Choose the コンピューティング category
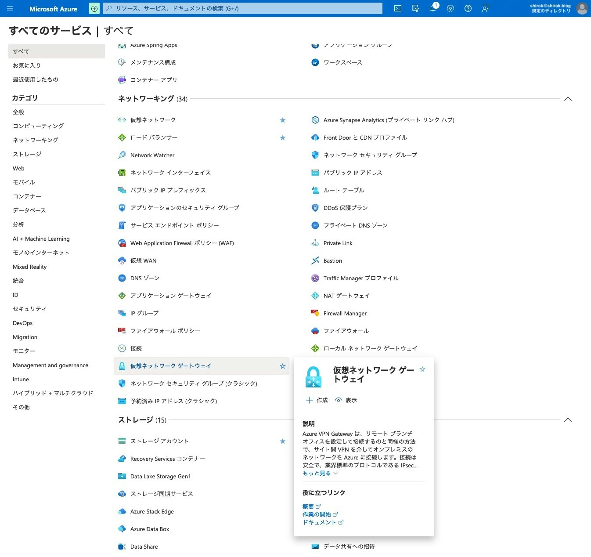 [x=38, y=126]
